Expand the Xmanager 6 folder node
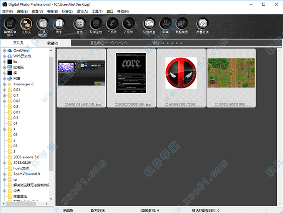283x213 pixels. (4, 84)
